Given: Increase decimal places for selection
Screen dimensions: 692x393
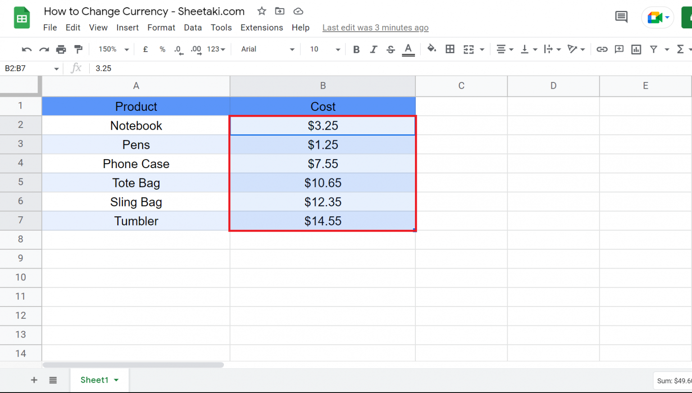Looking at the screenshot, I should point(195,49).
